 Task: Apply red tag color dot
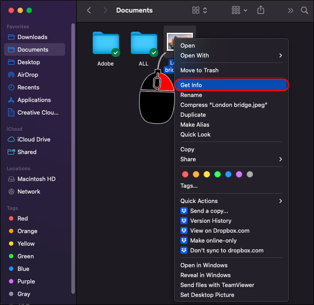(185, 174)
